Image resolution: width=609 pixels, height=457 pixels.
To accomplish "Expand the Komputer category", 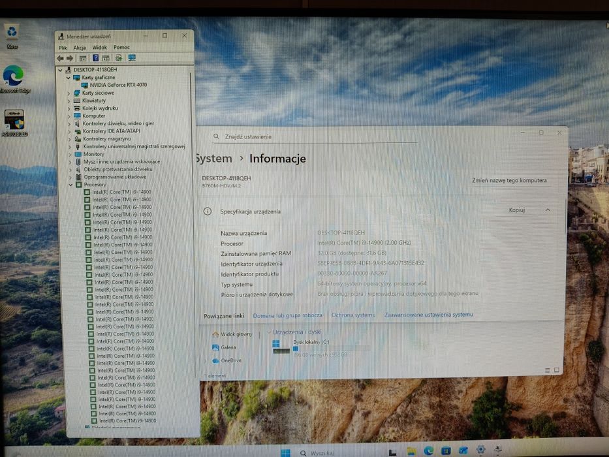I will (x=69, y=116).
